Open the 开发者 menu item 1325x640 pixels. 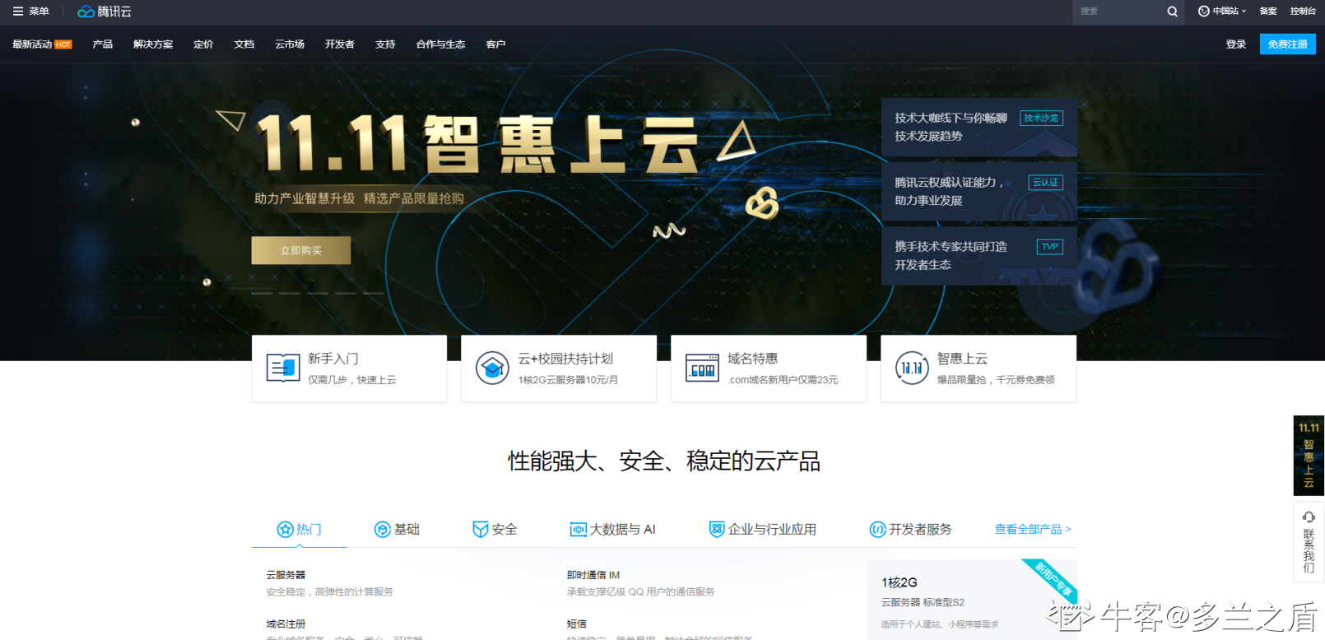tap(340, 44)
